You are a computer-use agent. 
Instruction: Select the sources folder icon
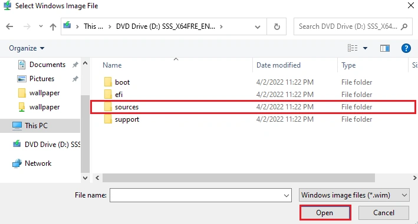pos(108,107)
